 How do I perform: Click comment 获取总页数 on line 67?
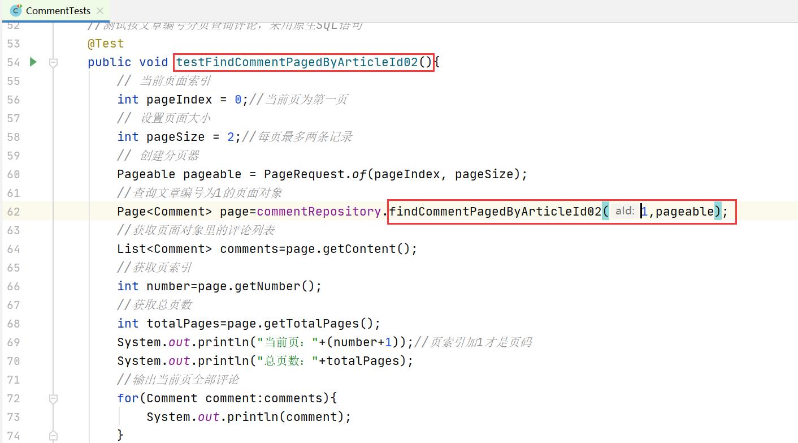155,305
